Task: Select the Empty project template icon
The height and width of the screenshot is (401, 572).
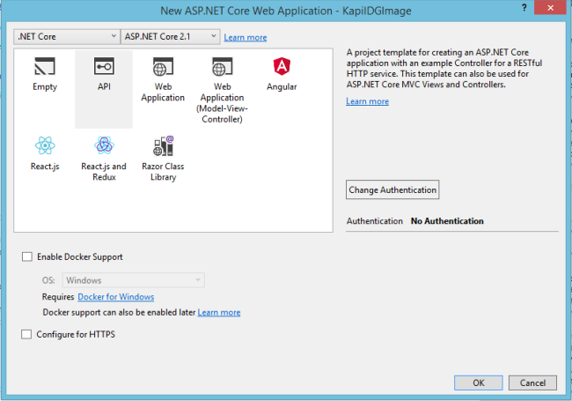Action: pyautogui.click(x=45, y=66)
